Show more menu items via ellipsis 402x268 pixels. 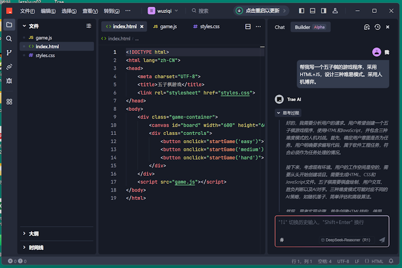(128, 11)
